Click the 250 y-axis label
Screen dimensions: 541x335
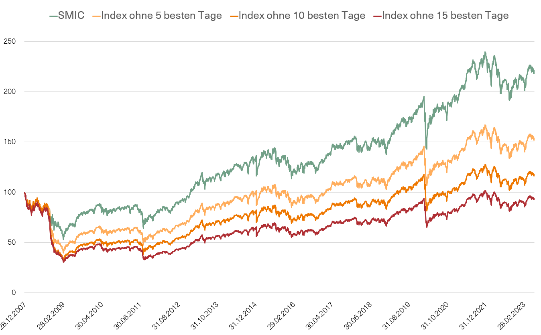9,41
